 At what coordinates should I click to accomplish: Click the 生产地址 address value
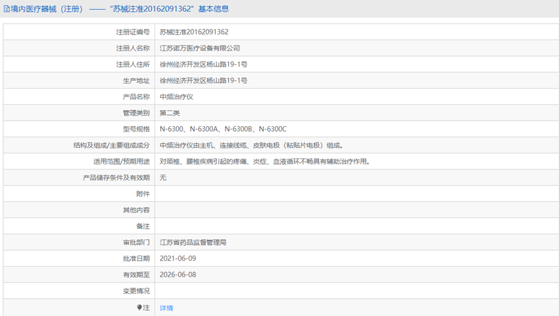pyautogui.click(x=203, y=81)
